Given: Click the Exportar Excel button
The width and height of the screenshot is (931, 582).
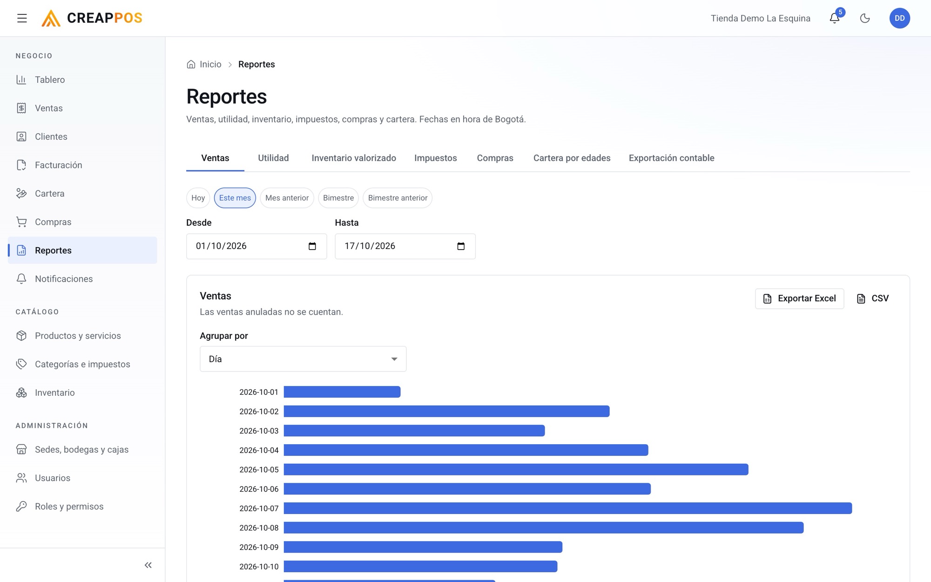Looking at the screenshot, I should [799, 298].
